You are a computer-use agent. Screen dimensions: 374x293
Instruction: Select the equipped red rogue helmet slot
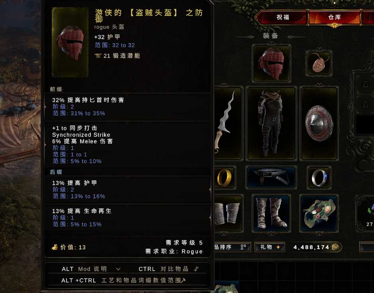tap(271, 63)
